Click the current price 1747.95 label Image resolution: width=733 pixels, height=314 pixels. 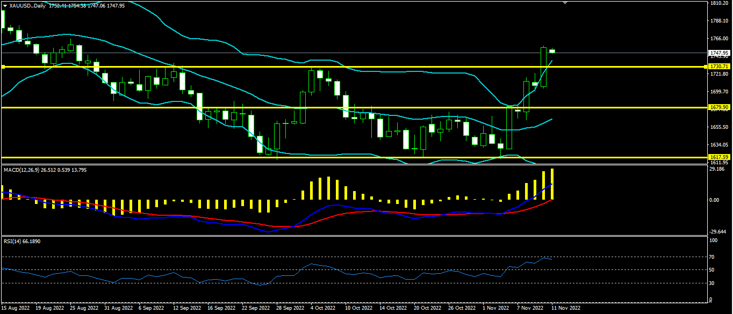[x=718, y=53]
